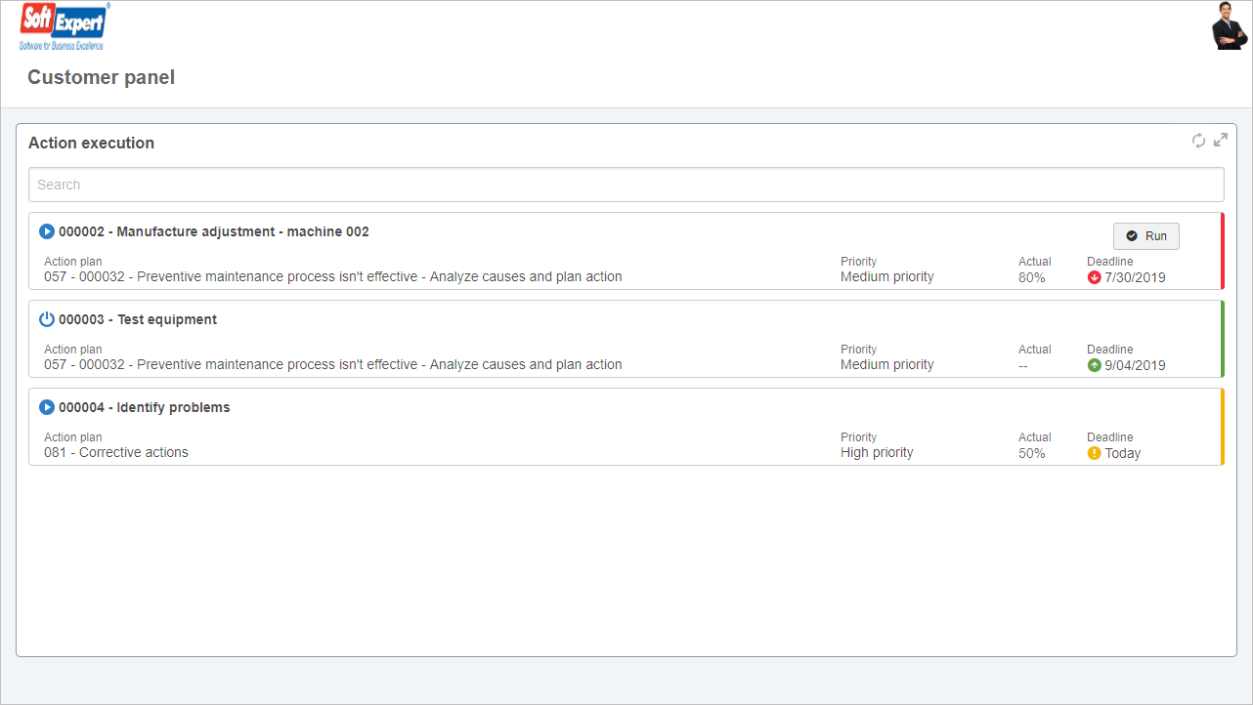The width and height of the screenshot is (1253, 705).
Task: Click the 'Today' deadline value
Action: (1122, 453)
